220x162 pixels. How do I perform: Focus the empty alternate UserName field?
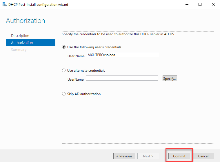122,78
